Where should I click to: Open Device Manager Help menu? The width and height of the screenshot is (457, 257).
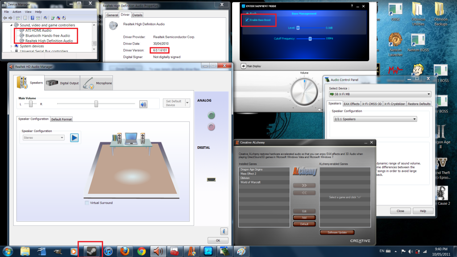click(38, 12)
